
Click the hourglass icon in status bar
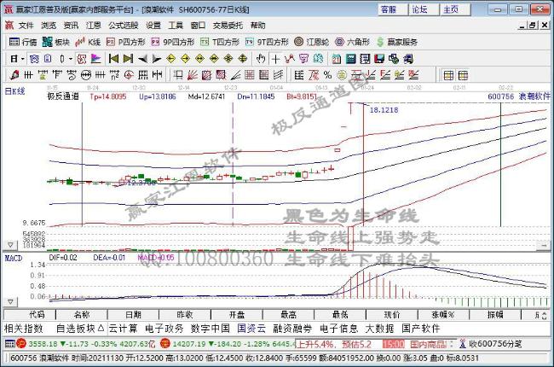(x=462, y=344)
